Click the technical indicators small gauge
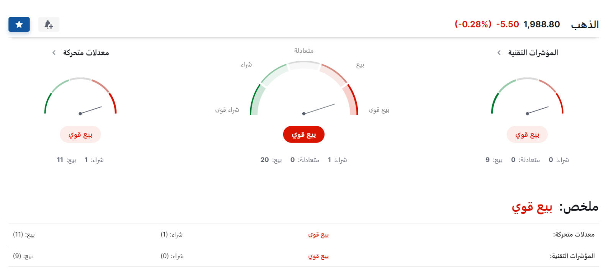This screenshot has height=268, width=613. (527, 96)
